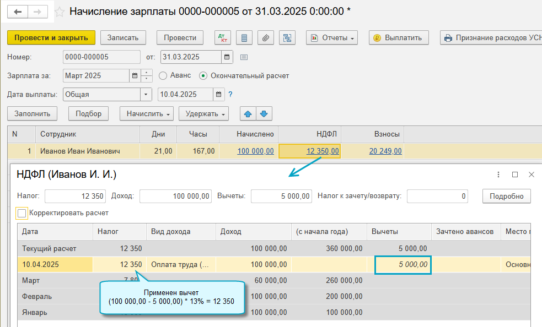Click Вид дохода column header
This screenshot has width=542, height=327.
pos(181,232)
